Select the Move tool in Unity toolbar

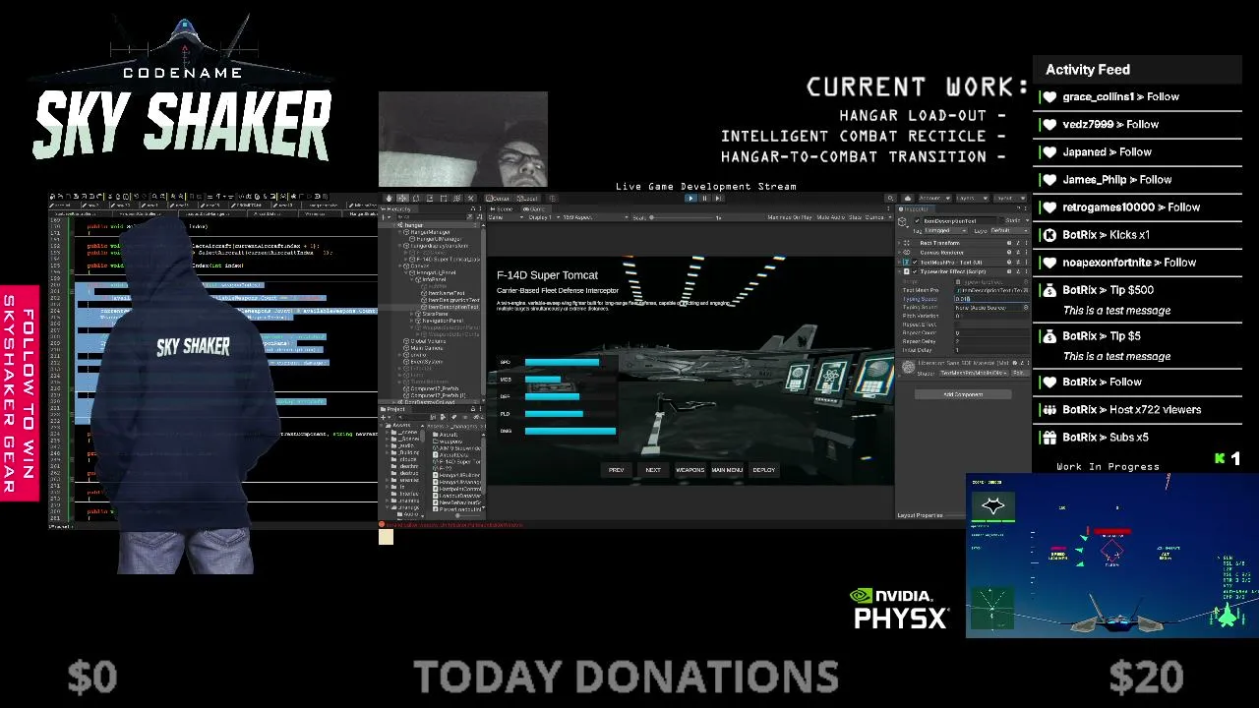point(401,198)
